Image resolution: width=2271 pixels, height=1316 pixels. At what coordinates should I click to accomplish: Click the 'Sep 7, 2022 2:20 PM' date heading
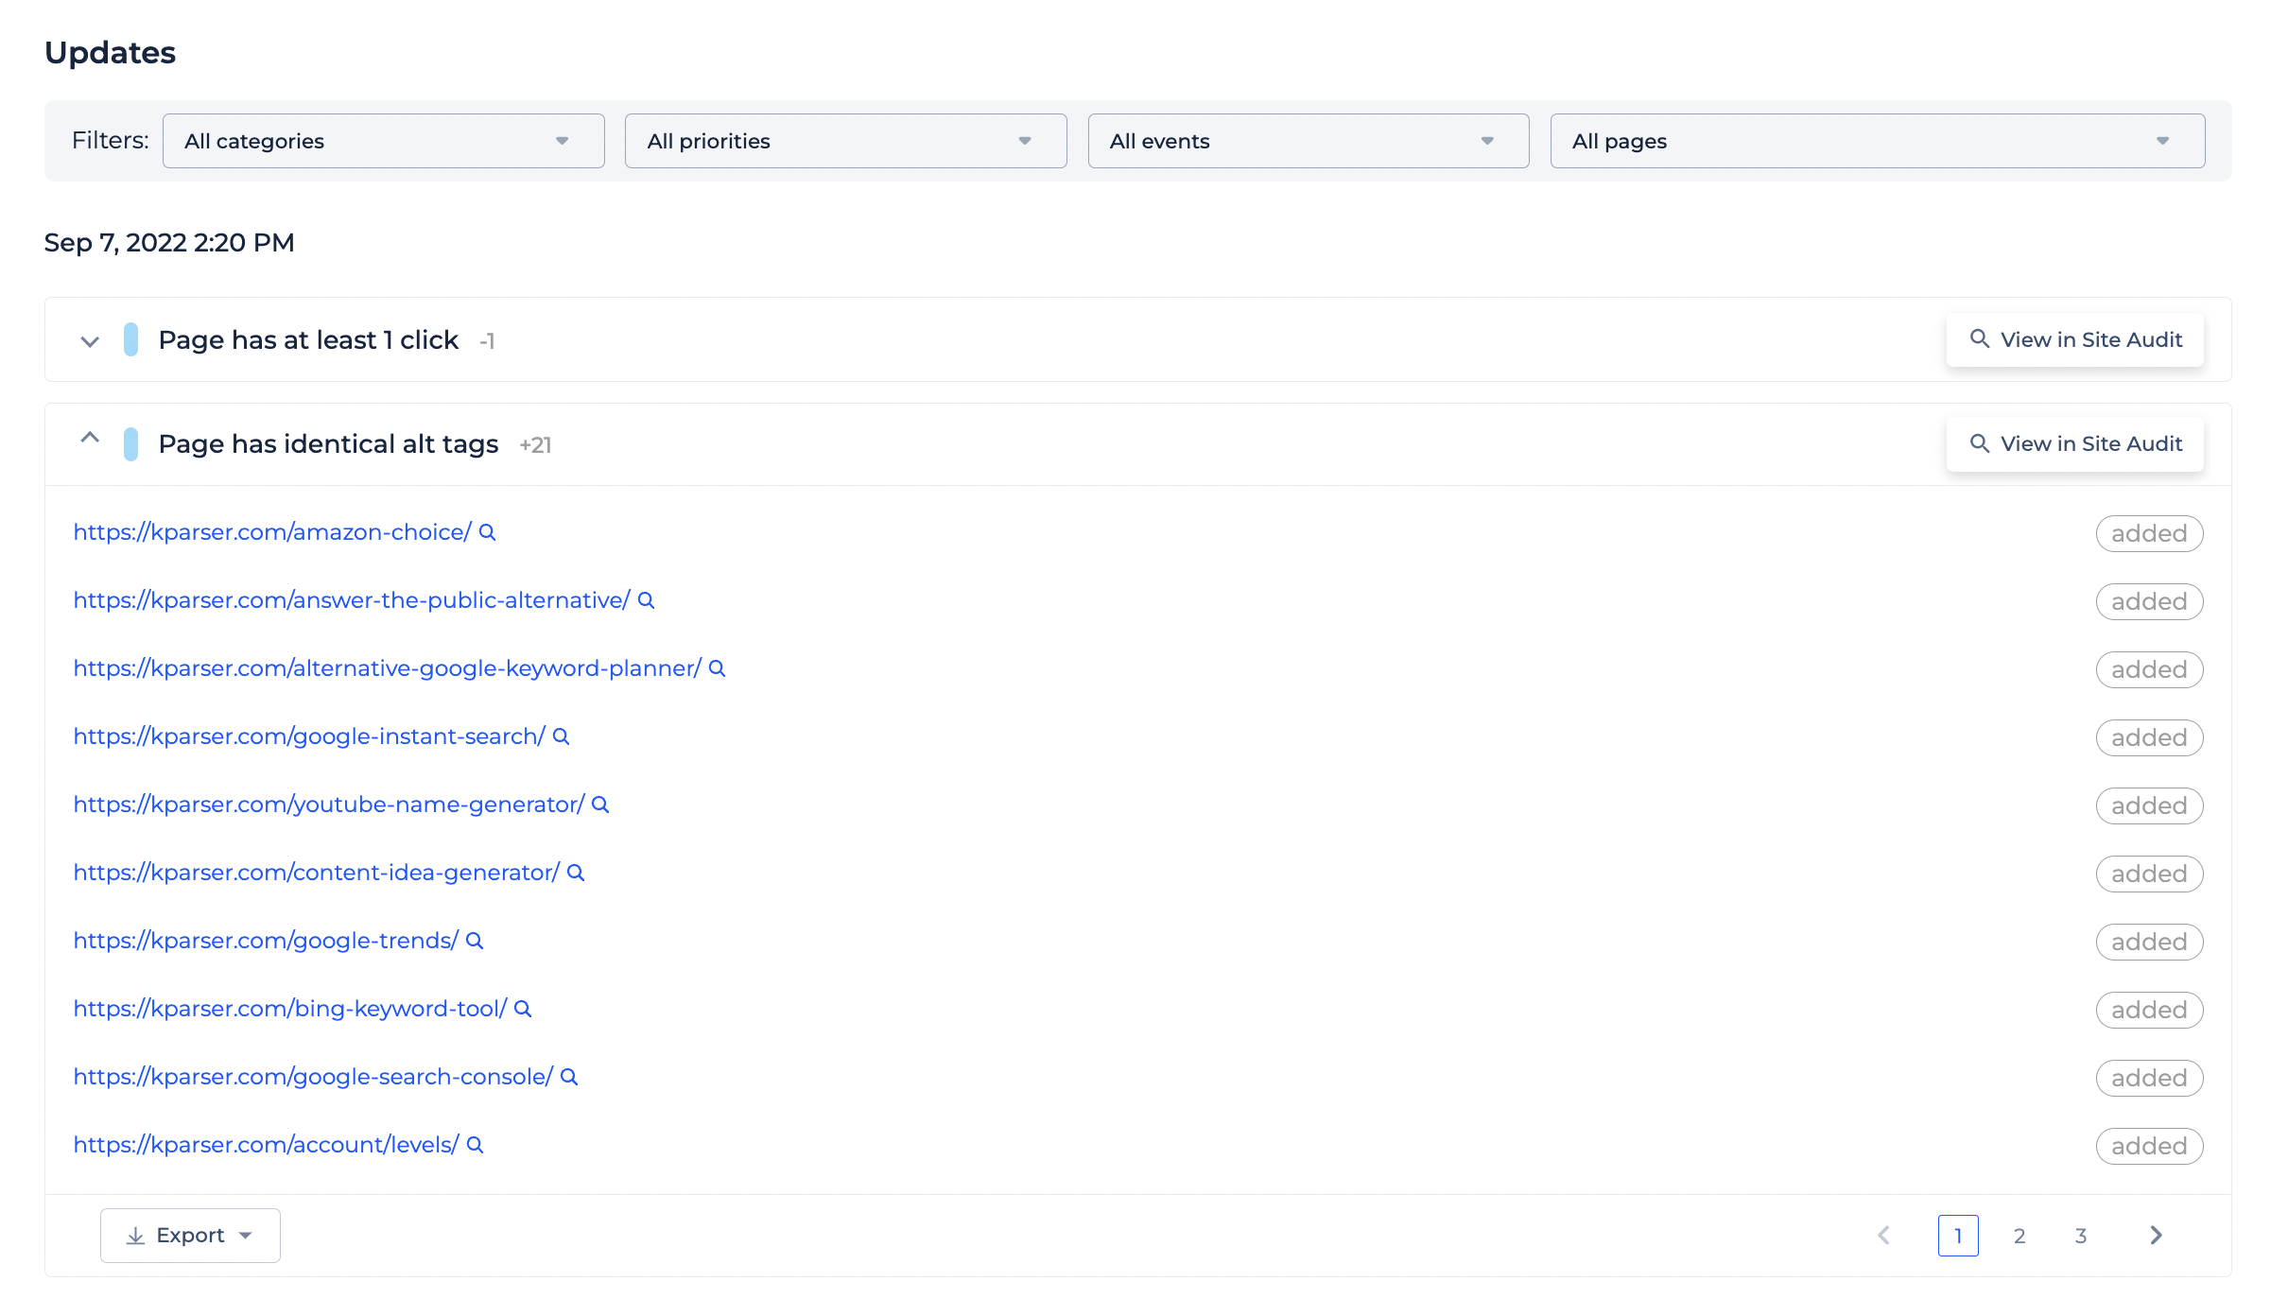(x=169, y=243)
